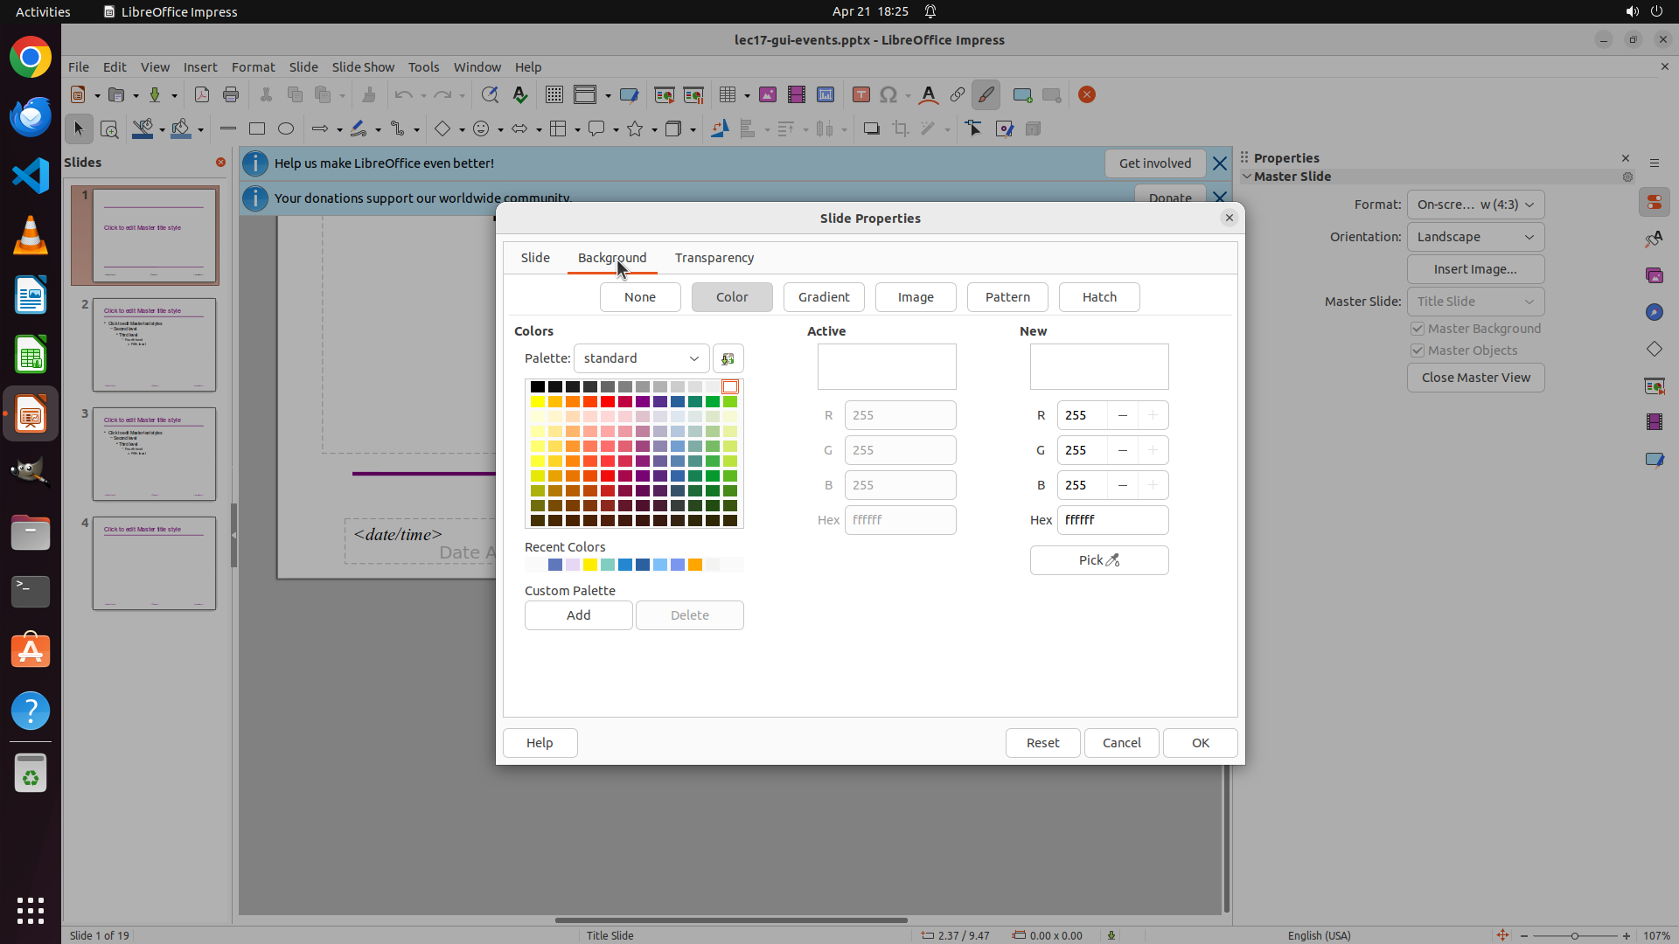Open the Orientation Landscape dropdown
Screen dimensions: 1679x944
click(1474, 237)
